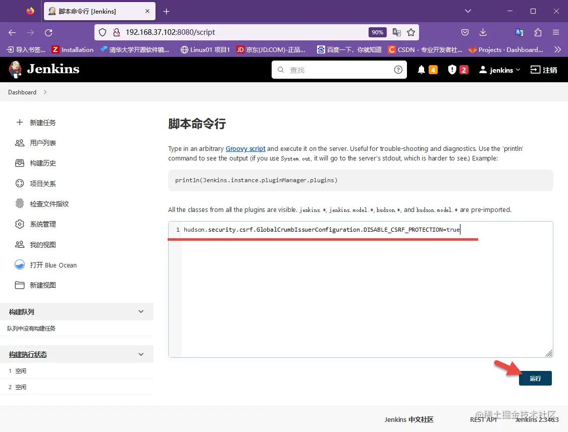Click the 用户列表 people icon

(x=20, y=143)
